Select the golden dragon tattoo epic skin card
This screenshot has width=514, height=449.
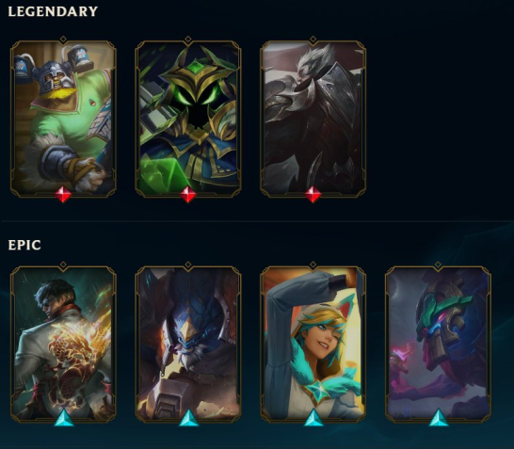[63, 345]
